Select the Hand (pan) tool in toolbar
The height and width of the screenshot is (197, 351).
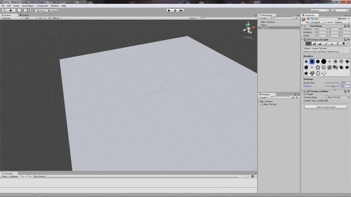click(4, 10)
